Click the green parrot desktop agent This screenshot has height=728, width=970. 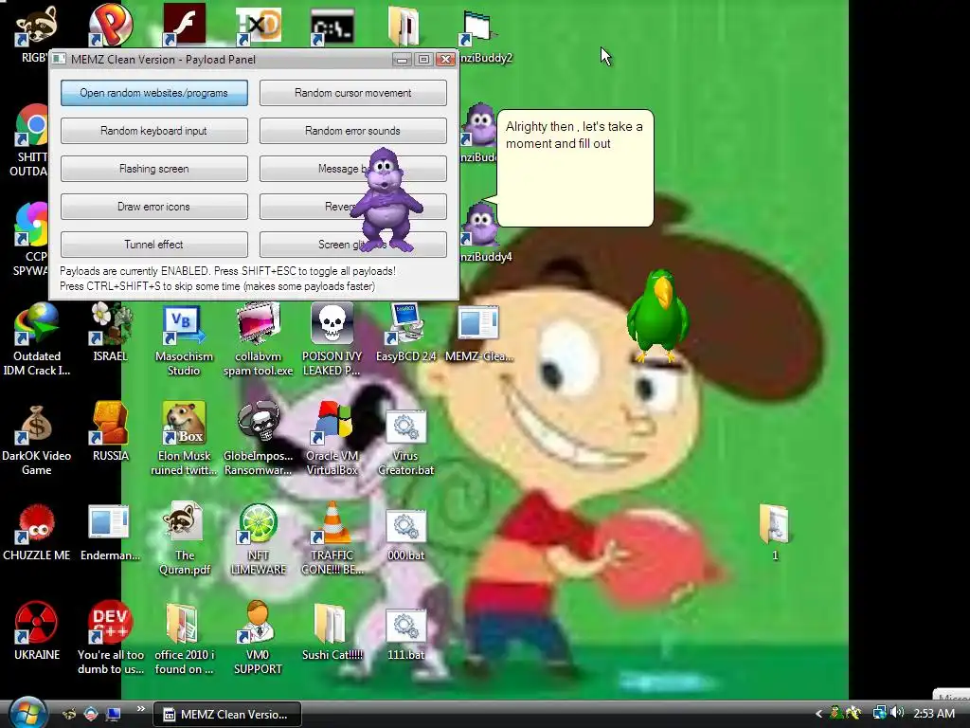point(657,315)
